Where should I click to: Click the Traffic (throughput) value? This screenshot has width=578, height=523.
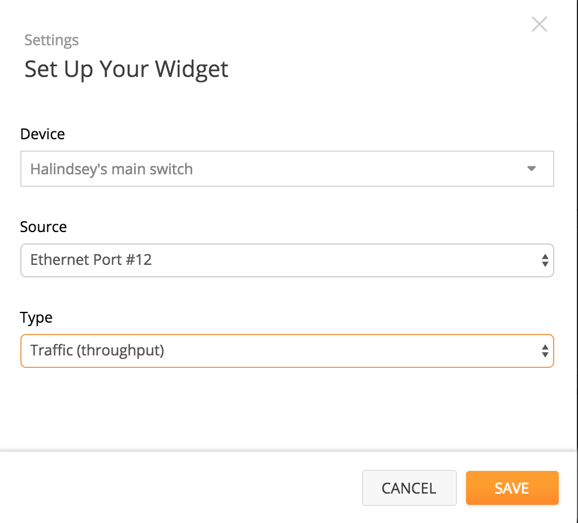click(97, 350)
